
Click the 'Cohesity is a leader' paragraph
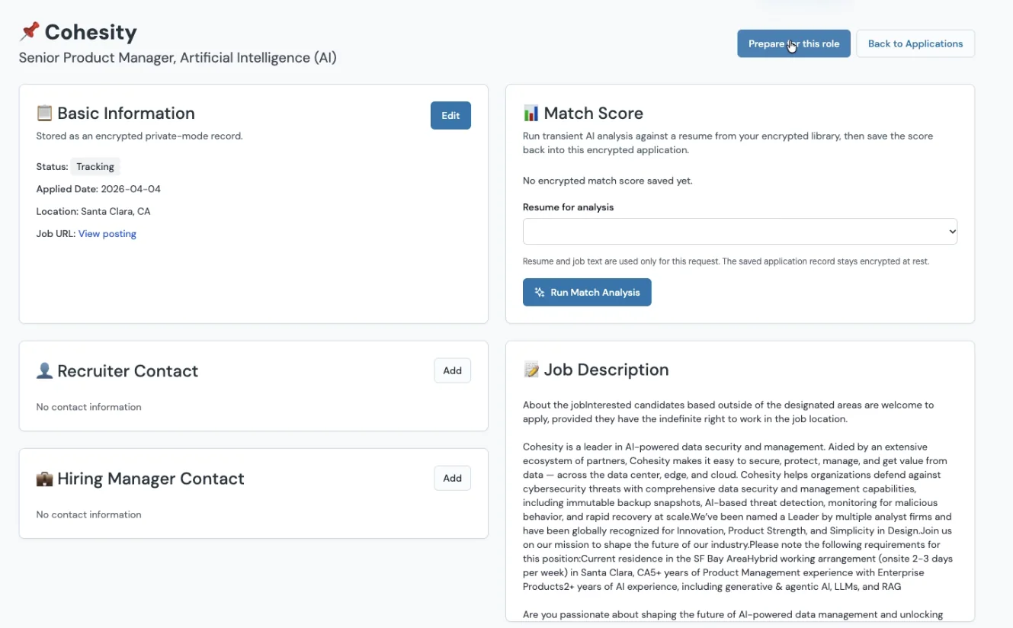point(738,517)
